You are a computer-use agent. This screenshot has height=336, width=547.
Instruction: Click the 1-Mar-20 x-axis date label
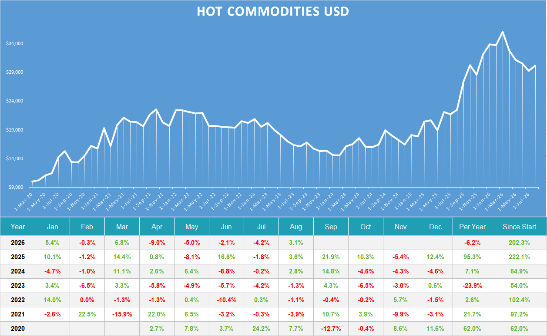[x=23, y=201]
